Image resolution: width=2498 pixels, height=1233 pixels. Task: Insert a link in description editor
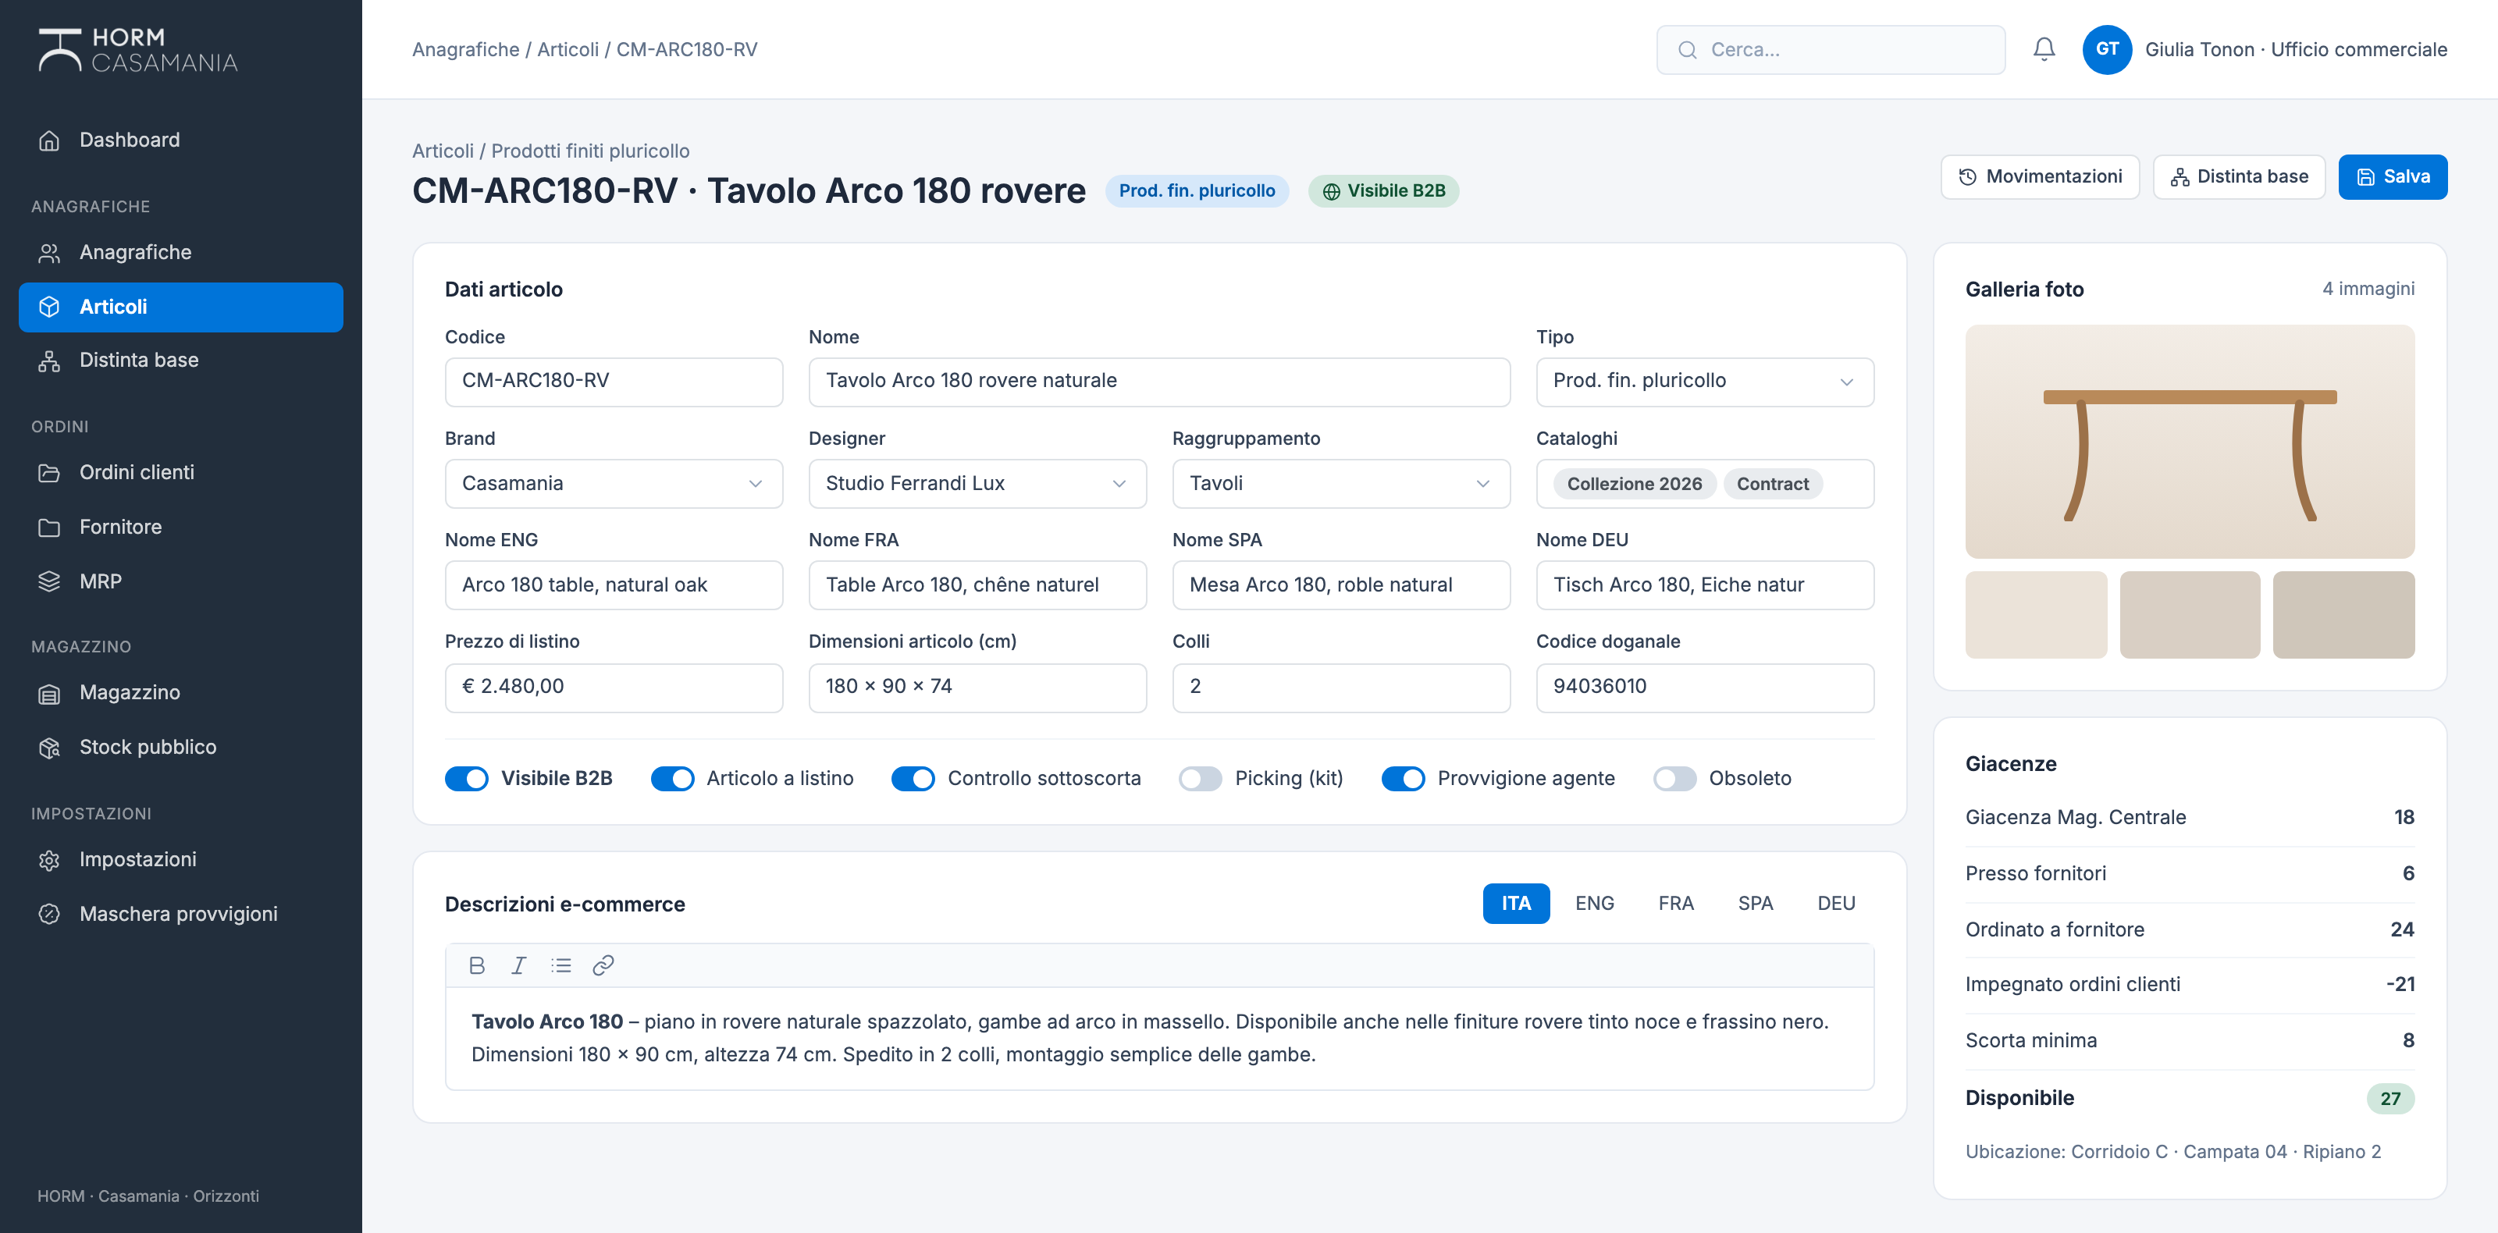(x=603, y=965)
